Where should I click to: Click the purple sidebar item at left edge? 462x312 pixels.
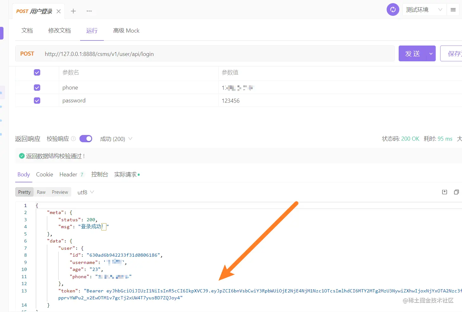pos(2,33)
